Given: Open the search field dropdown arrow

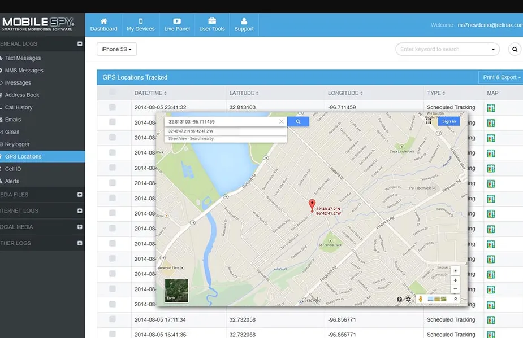Looking at the screenshot, I should point(493,49).
